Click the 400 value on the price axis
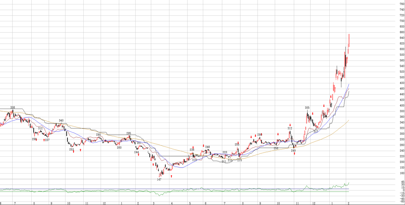 coord(402,106)
